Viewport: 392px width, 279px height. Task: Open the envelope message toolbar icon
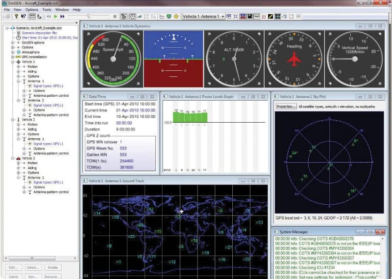32,17
